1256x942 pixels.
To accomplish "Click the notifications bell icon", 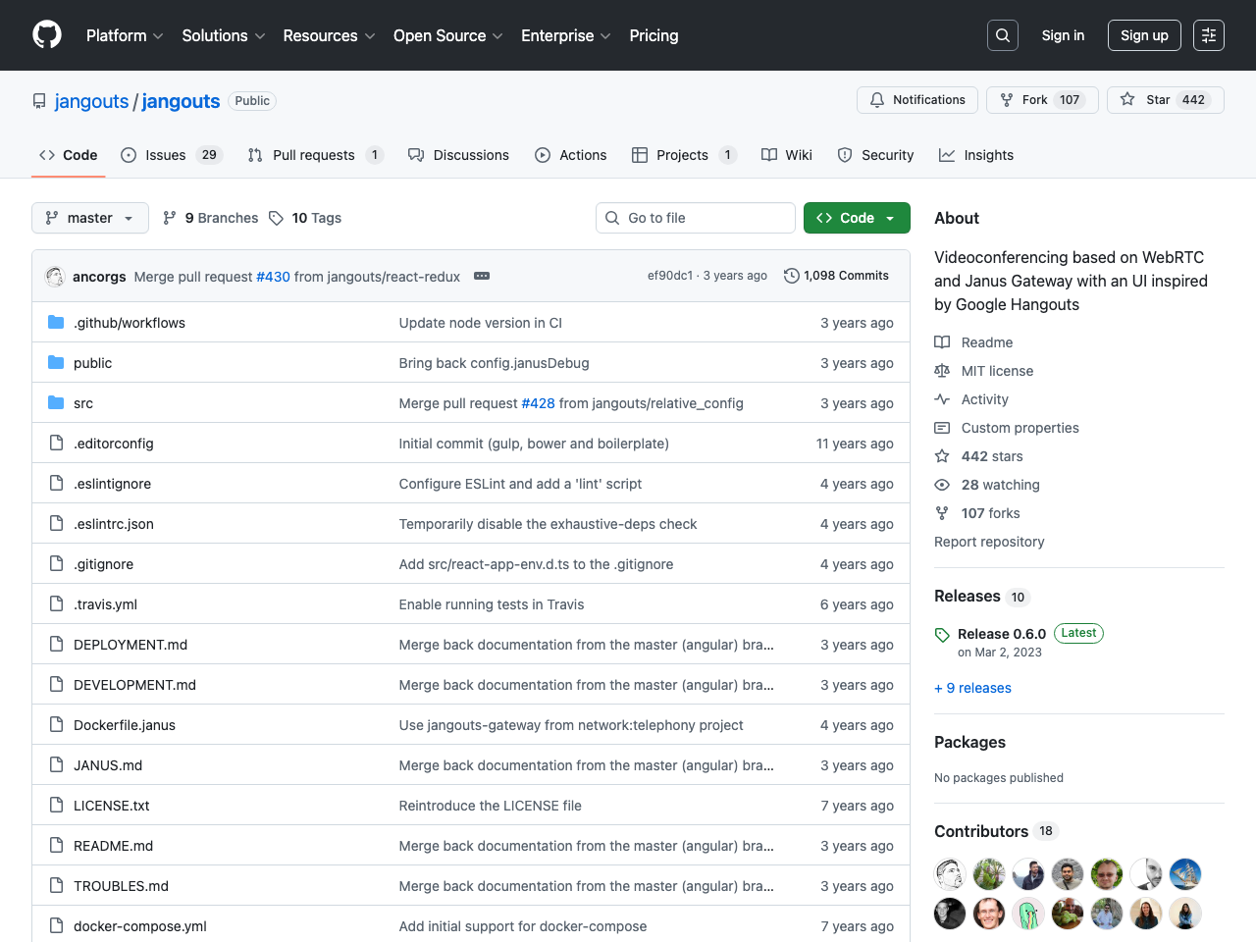I will 876,99.
